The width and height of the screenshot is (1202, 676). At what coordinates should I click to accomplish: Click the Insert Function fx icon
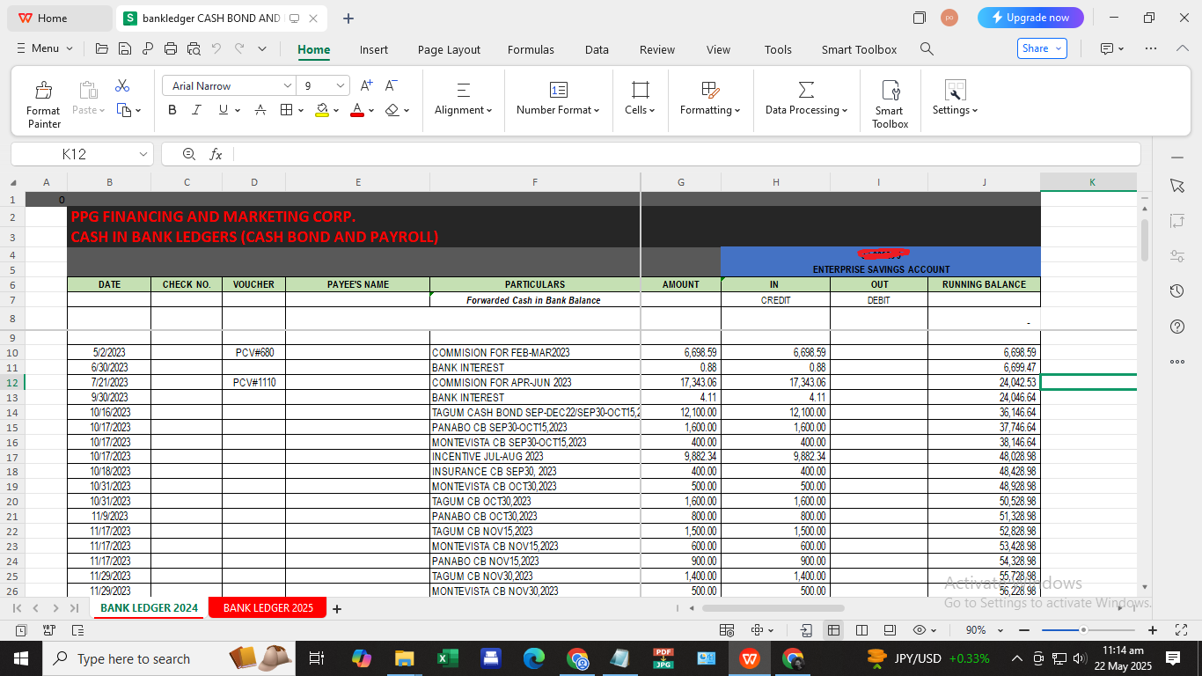pos(216,154)
